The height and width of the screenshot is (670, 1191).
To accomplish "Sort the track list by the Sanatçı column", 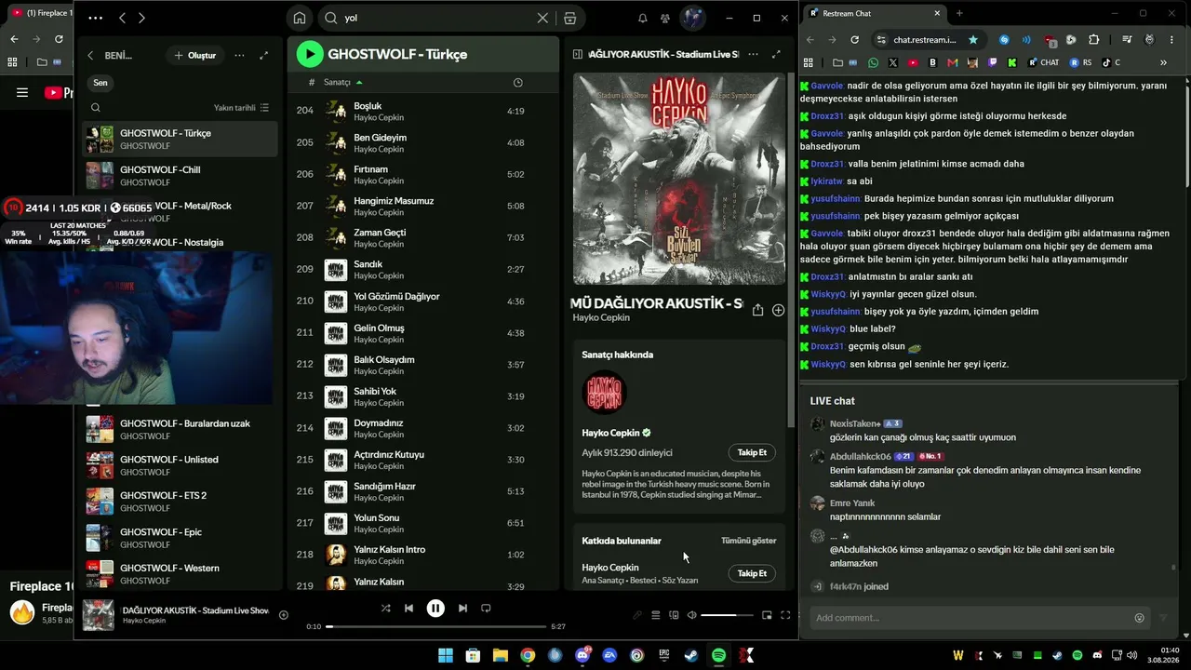I will 342,83.
